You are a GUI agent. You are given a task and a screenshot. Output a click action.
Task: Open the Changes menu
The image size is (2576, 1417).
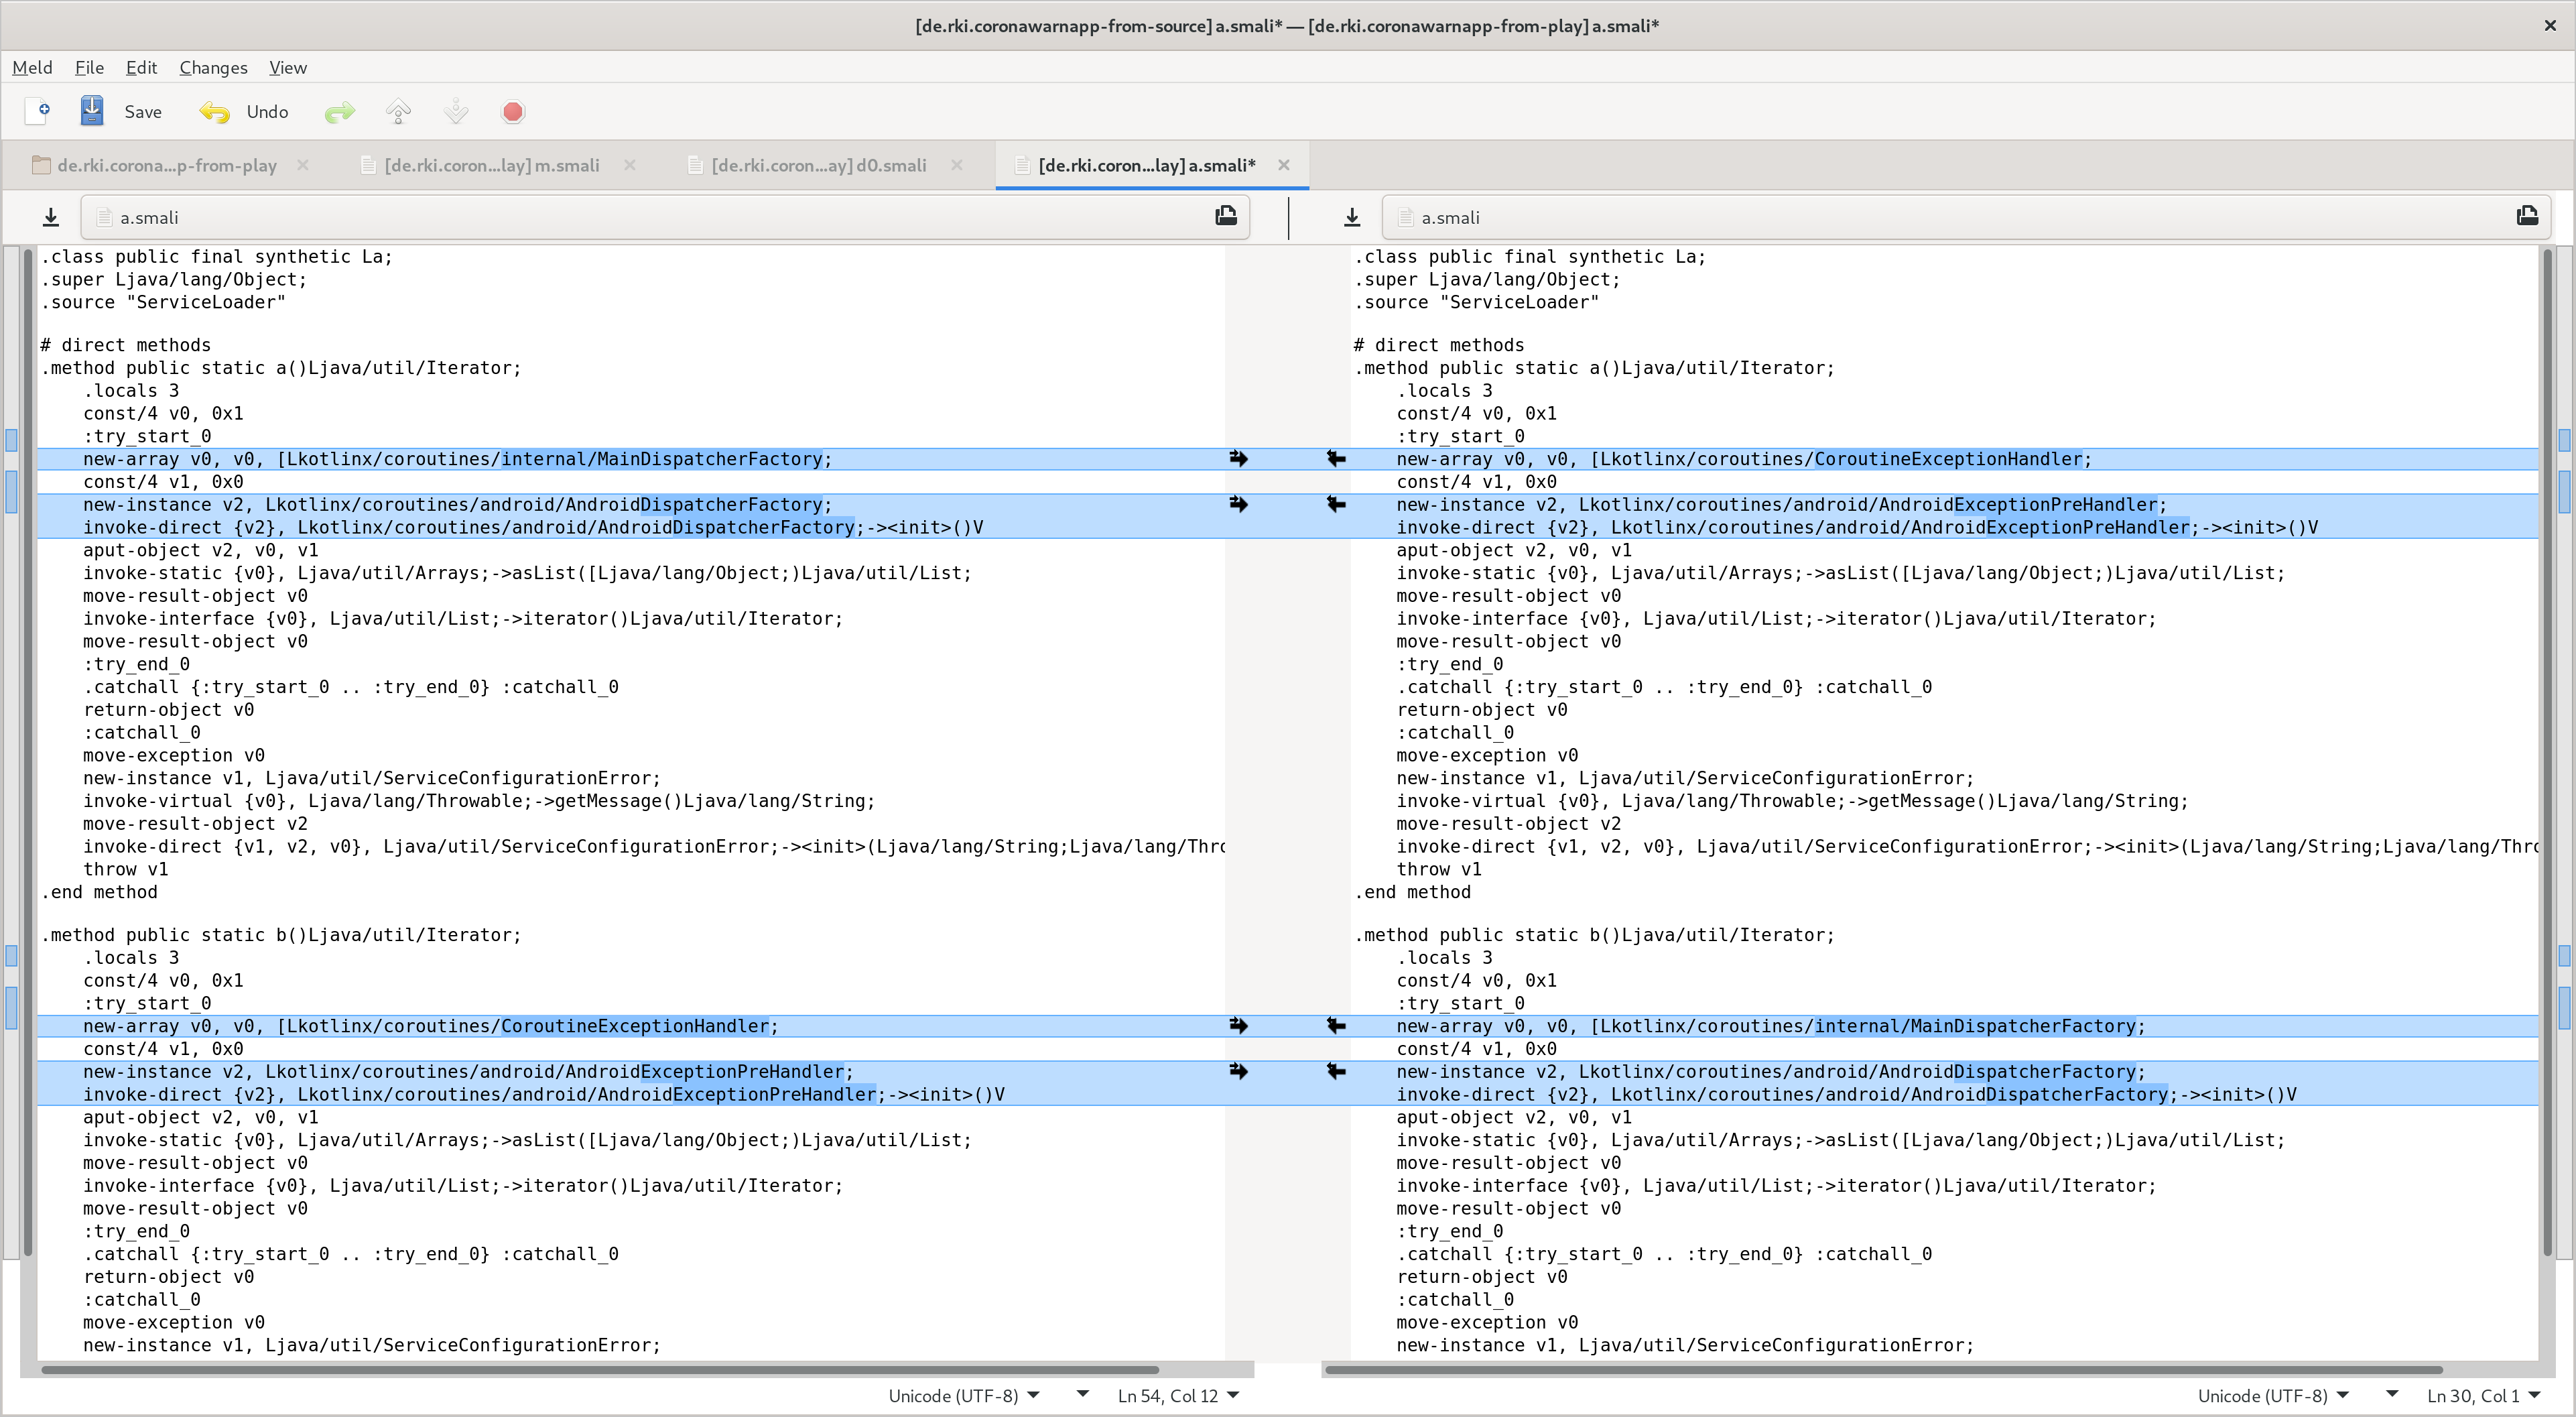[213, 67]
